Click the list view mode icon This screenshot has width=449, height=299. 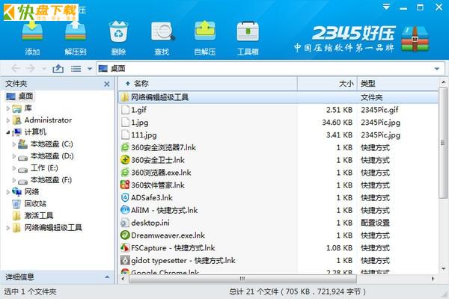[x=76, y=69]
